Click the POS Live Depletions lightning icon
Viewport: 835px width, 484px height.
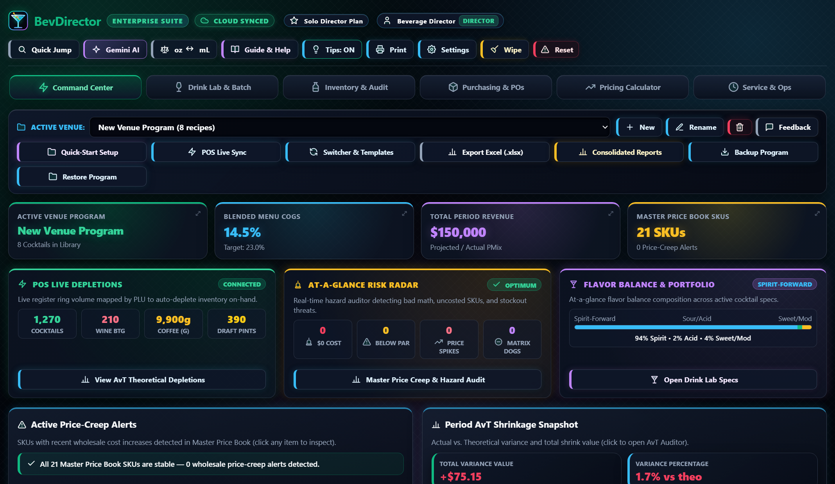click(23, 284)
